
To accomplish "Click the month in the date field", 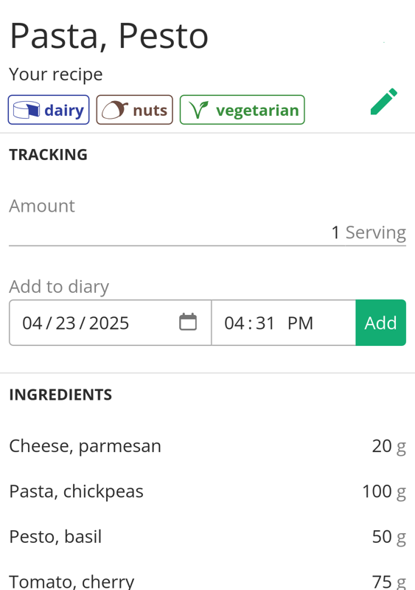I will pyautogui.click(x=32, y=323).
